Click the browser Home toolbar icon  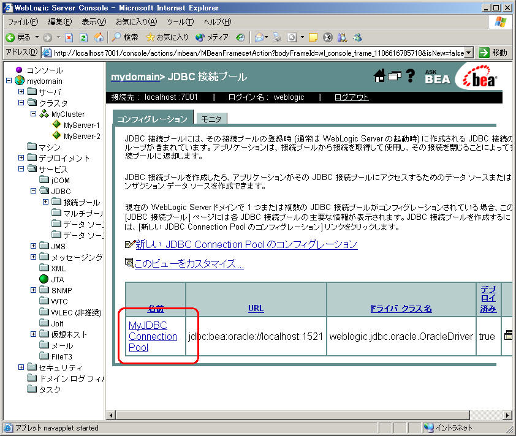pyautogui.click(x=99, y=37)
